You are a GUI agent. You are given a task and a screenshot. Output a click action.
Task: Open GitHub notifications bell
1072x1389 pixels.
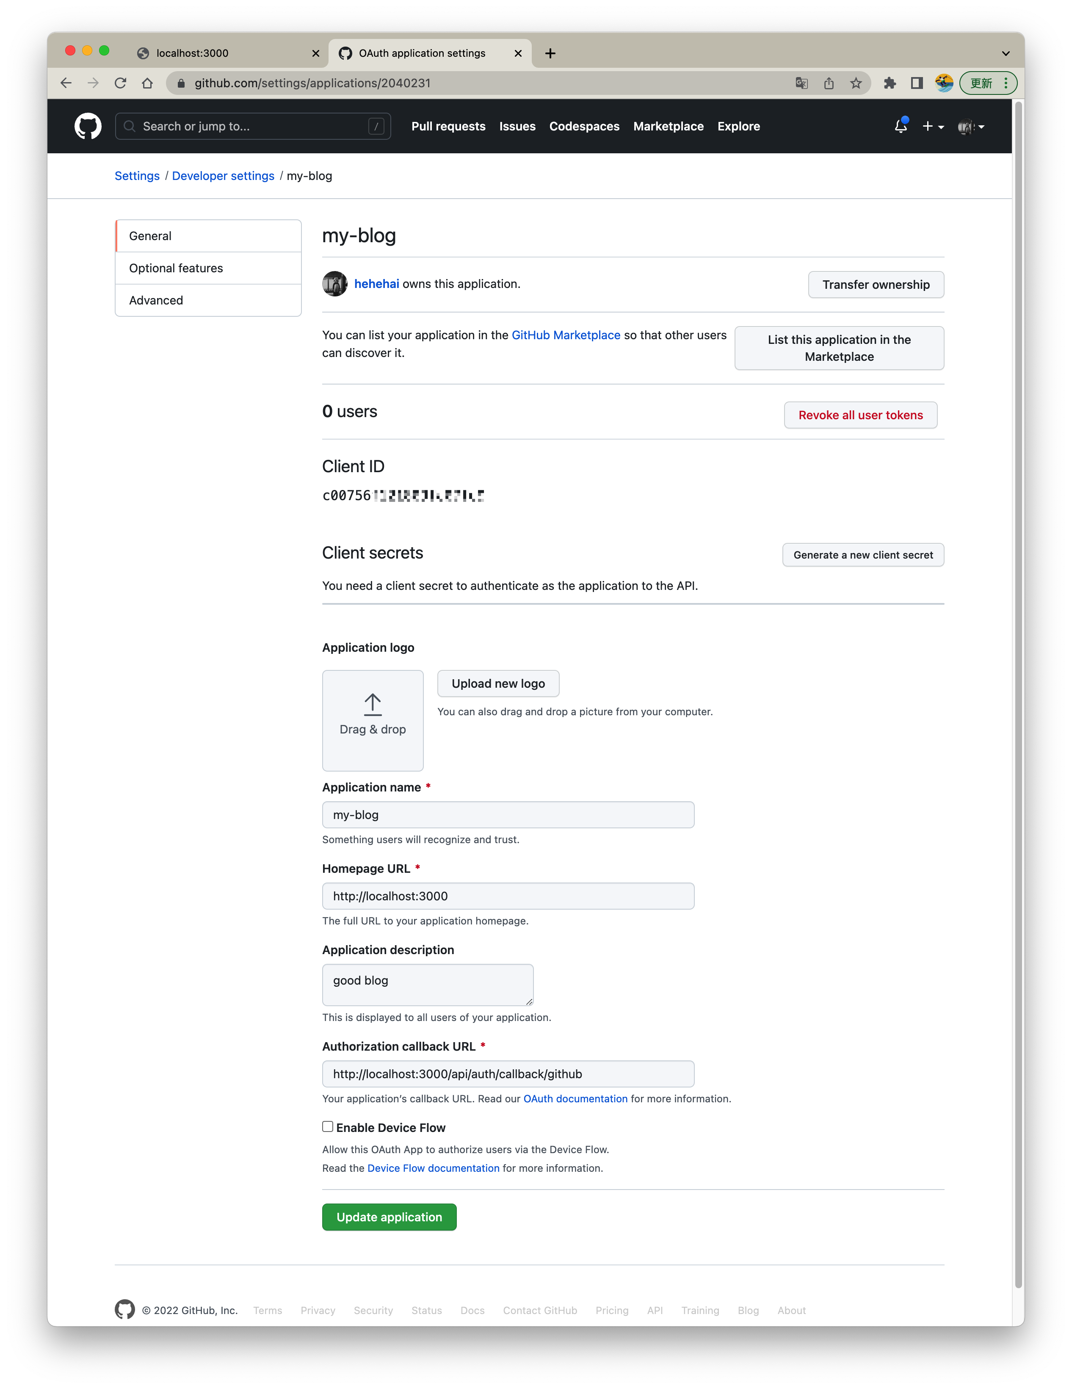(x=901, y=126)
